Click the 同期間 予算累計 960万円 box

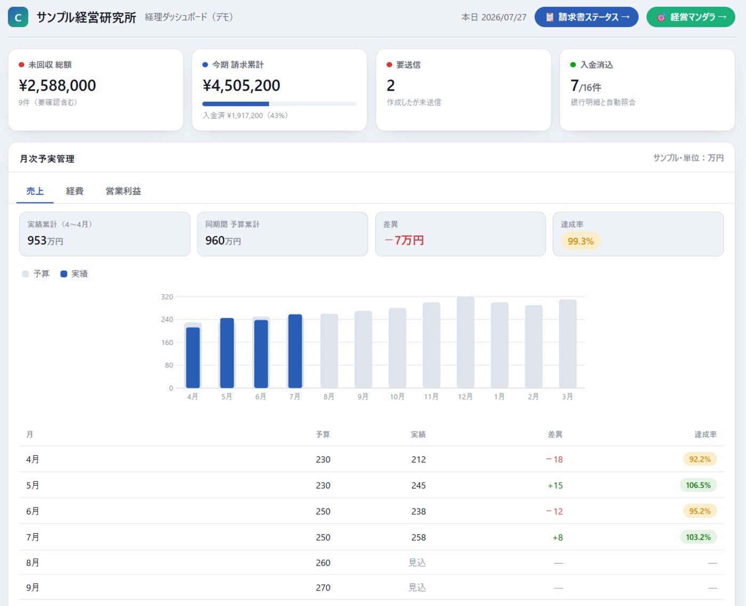282,234
